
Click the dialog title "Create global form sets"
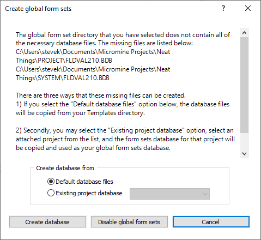pyautogui.click(x=38, y=9)
